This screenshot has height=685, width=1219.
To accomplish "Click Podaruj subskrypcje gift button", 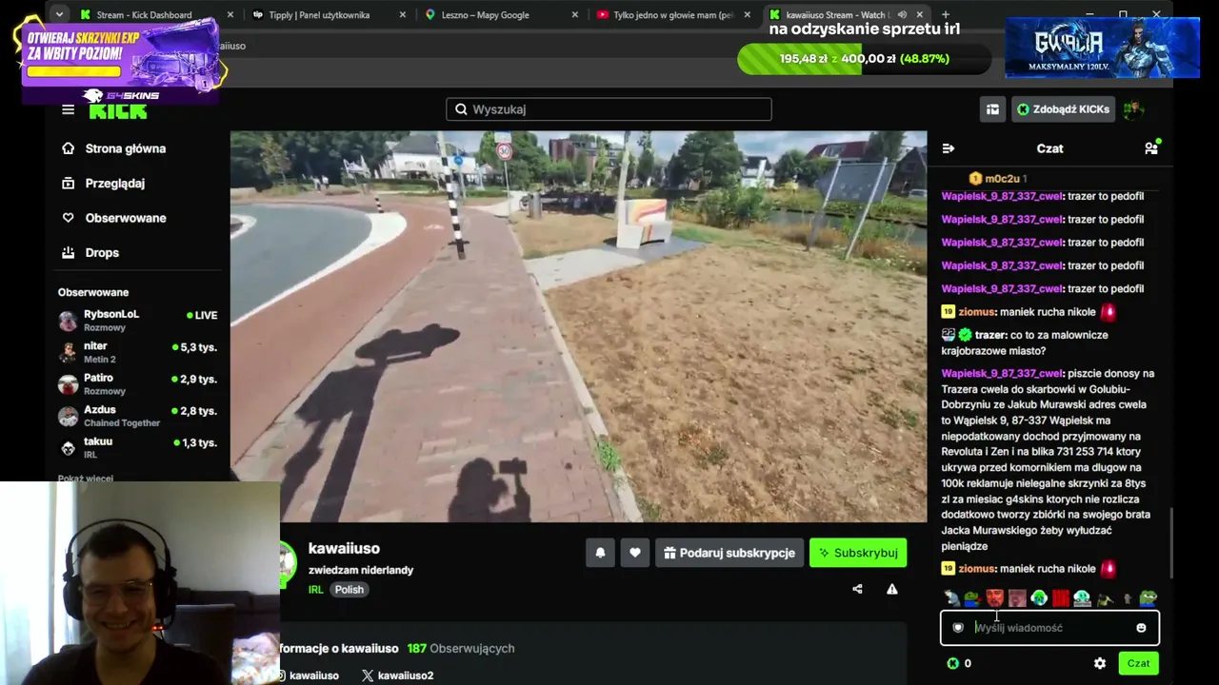I will pos(729,553).
